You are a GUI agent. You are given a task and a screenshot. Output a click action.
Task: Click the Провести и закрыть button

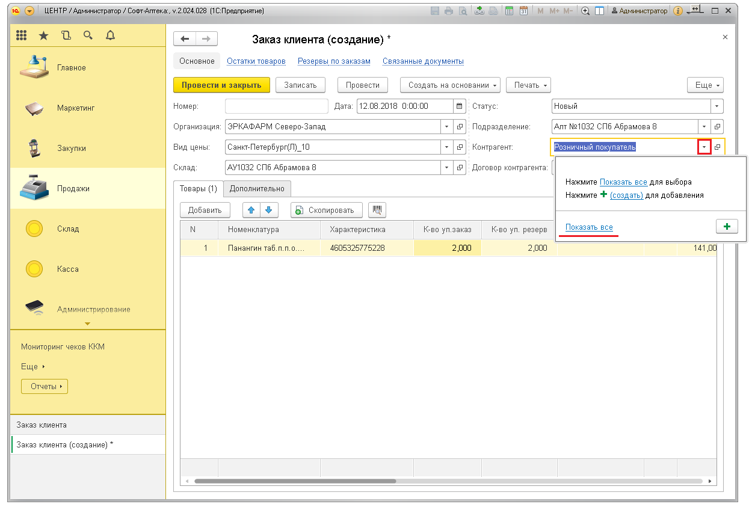point(221,85)
